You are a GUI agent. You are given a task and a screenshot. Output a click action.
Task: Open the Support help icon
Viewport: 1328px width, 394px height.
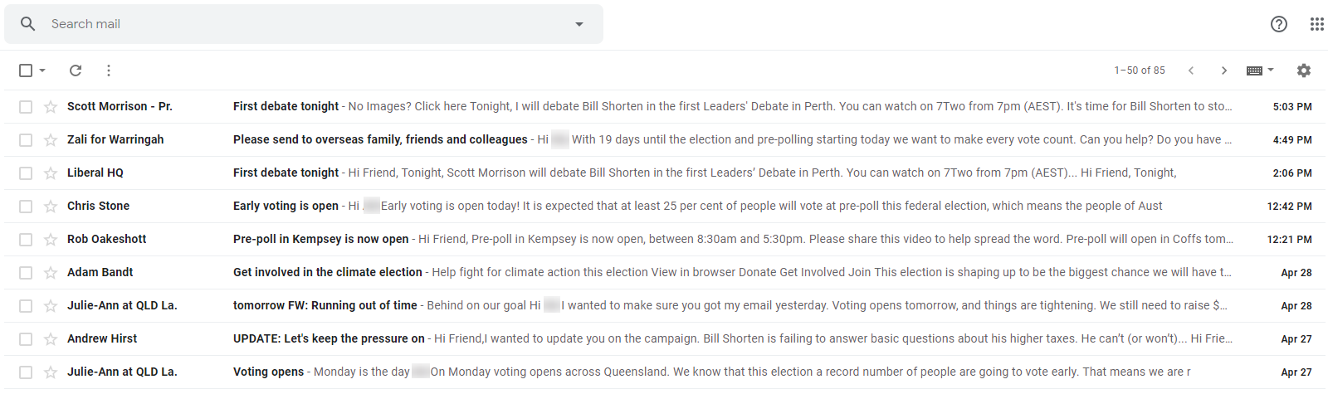1279,24
